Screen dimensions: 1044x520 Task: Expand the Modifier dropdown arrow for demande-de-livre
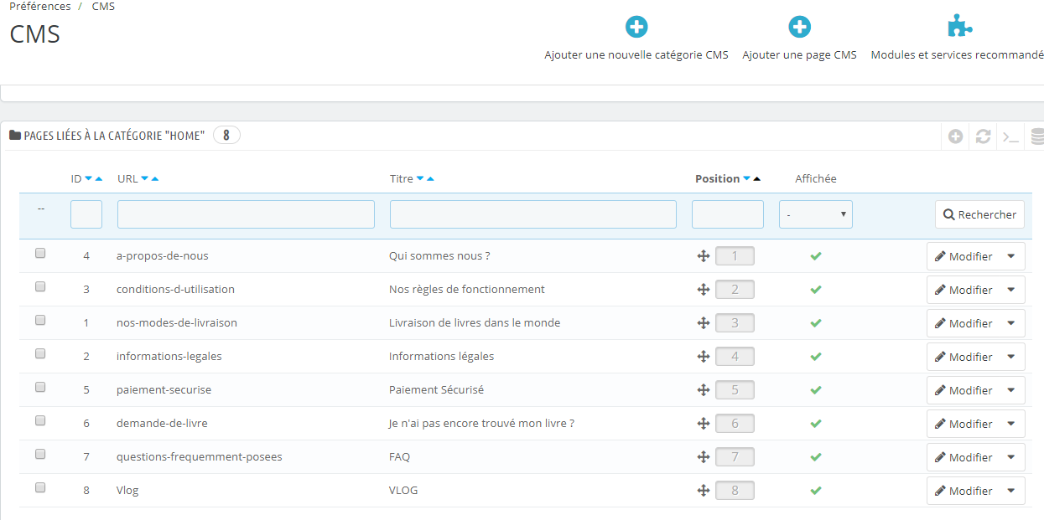pos(1010,424)
